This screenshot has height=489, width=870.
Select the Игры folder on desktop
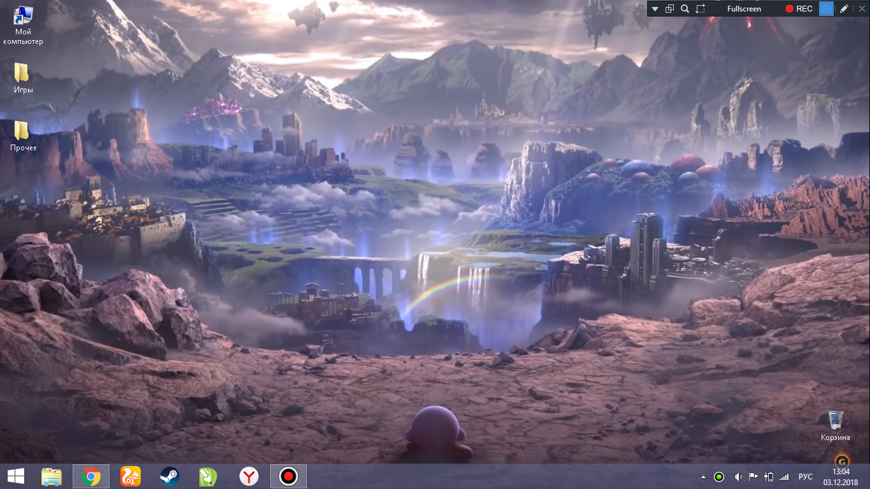(23, 78)
